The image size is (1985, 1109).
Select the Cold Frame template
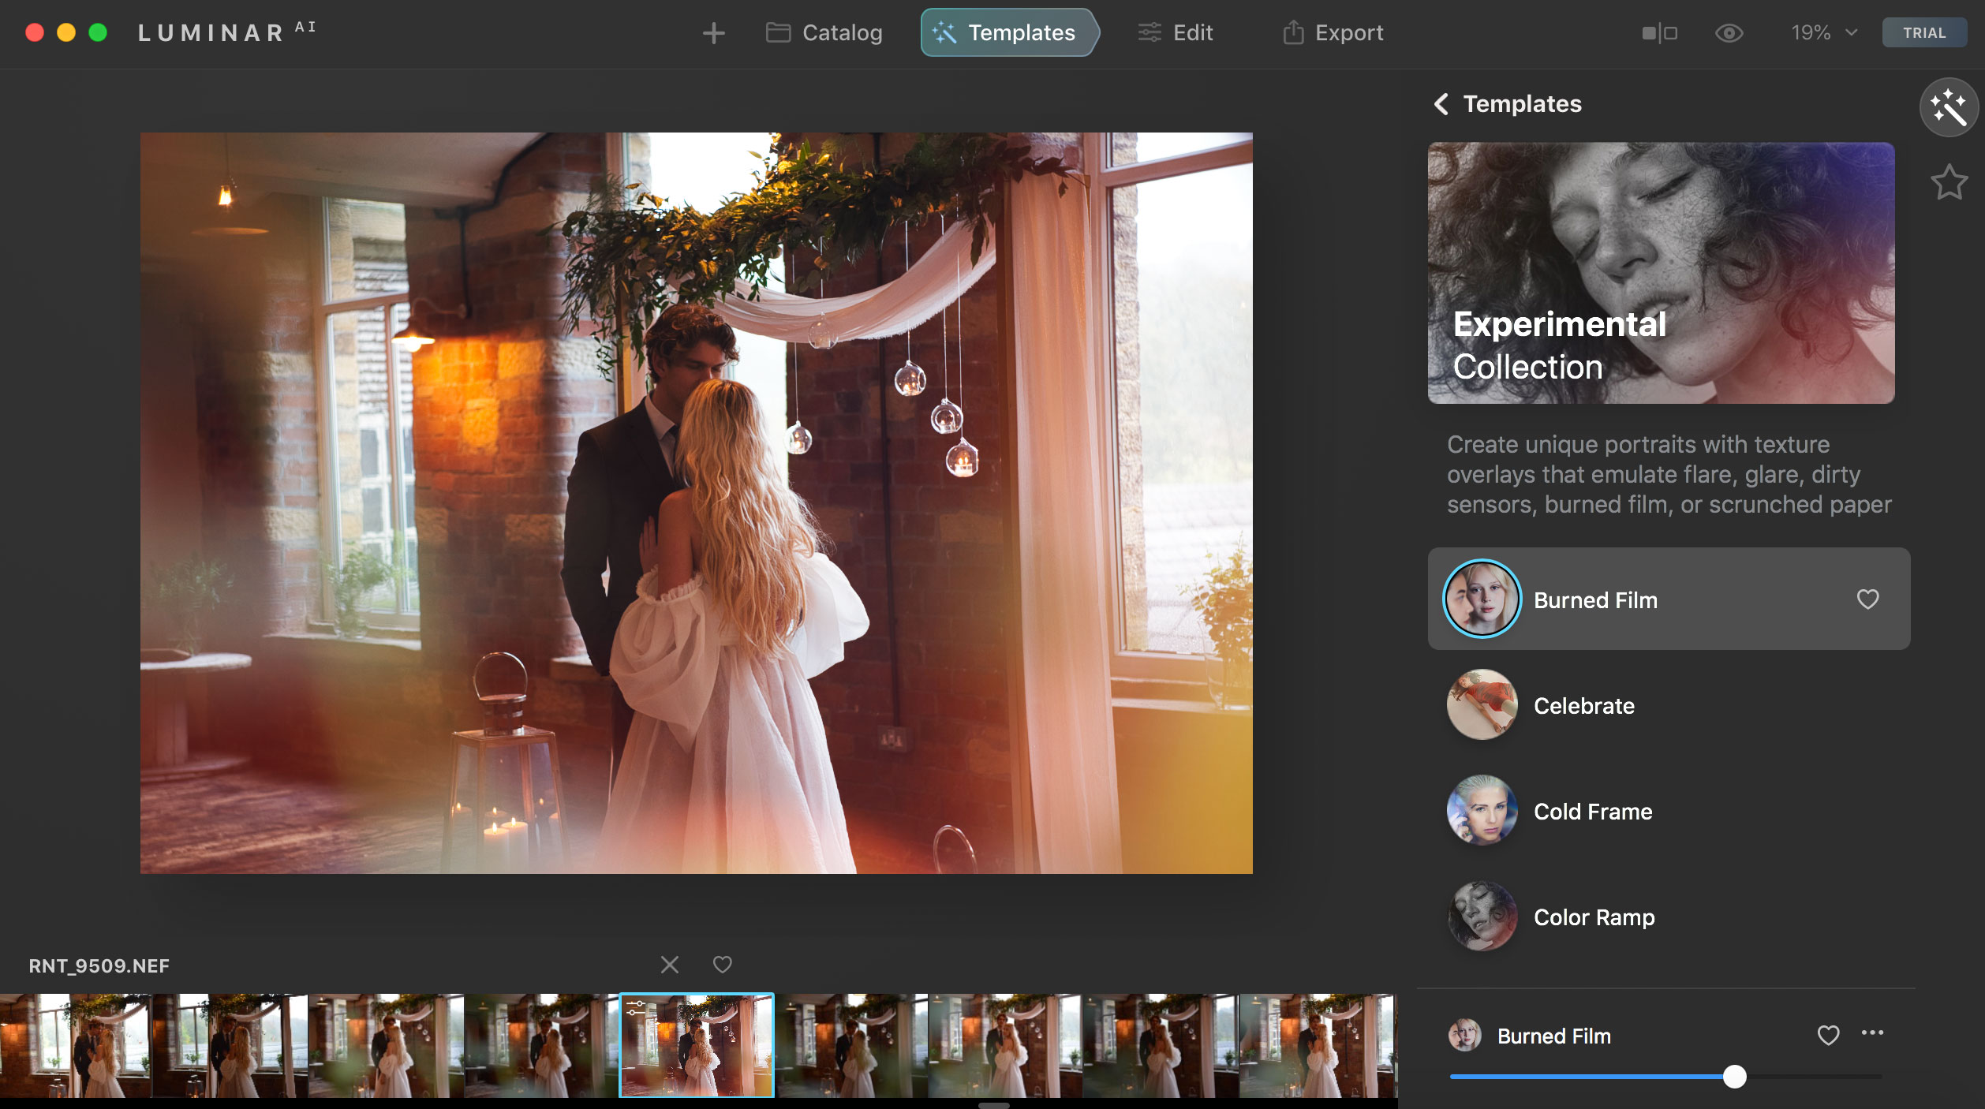click(x=1669, y=811)
